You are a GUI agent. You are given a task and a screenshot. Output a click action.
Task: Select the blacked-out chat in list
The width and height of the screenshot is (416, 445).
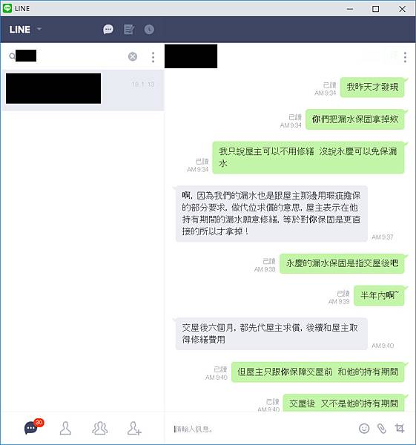point(82,89)
